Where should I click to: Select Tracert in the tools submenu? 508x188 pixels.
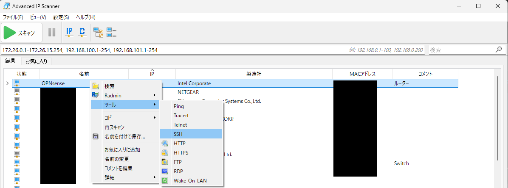[191, 115]
